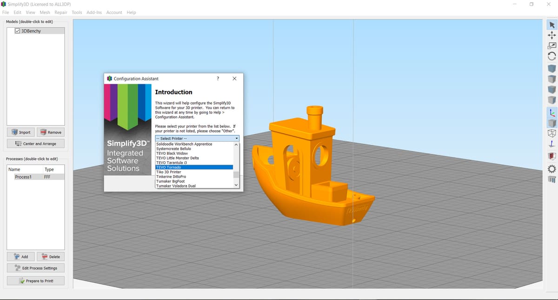This screenshot has height=300, width=558.
Task: Click the Delete process button
Action: click(x=50, y=257)
